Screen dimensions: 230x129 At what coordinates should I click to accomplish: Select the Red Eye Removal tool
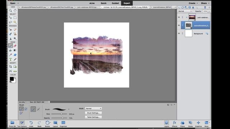click(x=10, y=29)
